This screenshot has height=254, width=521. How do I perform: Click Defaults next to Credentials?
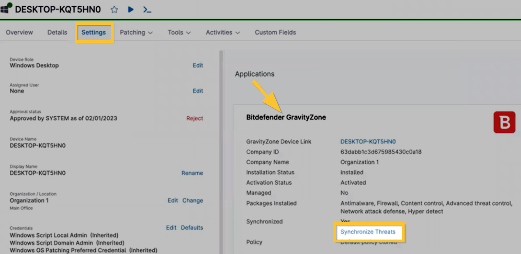(x=192, y=228)
